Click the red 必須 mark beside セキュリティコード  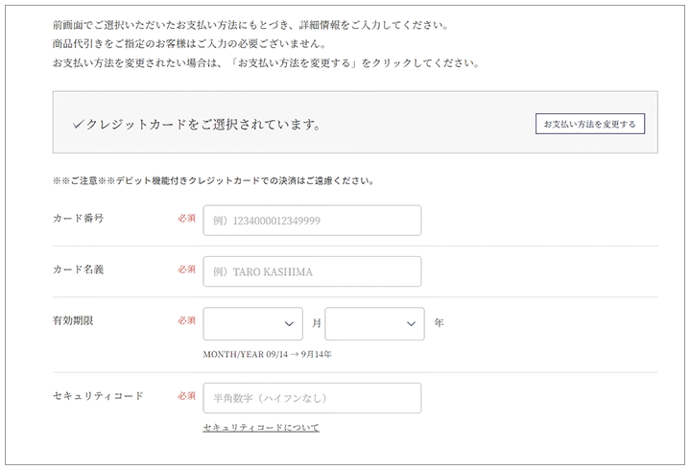pos(186,396)
